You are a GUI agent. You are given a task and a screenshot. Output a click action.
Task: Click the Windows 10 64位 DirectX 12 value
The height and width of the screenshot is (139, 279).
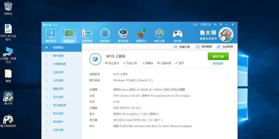point(133,80)
